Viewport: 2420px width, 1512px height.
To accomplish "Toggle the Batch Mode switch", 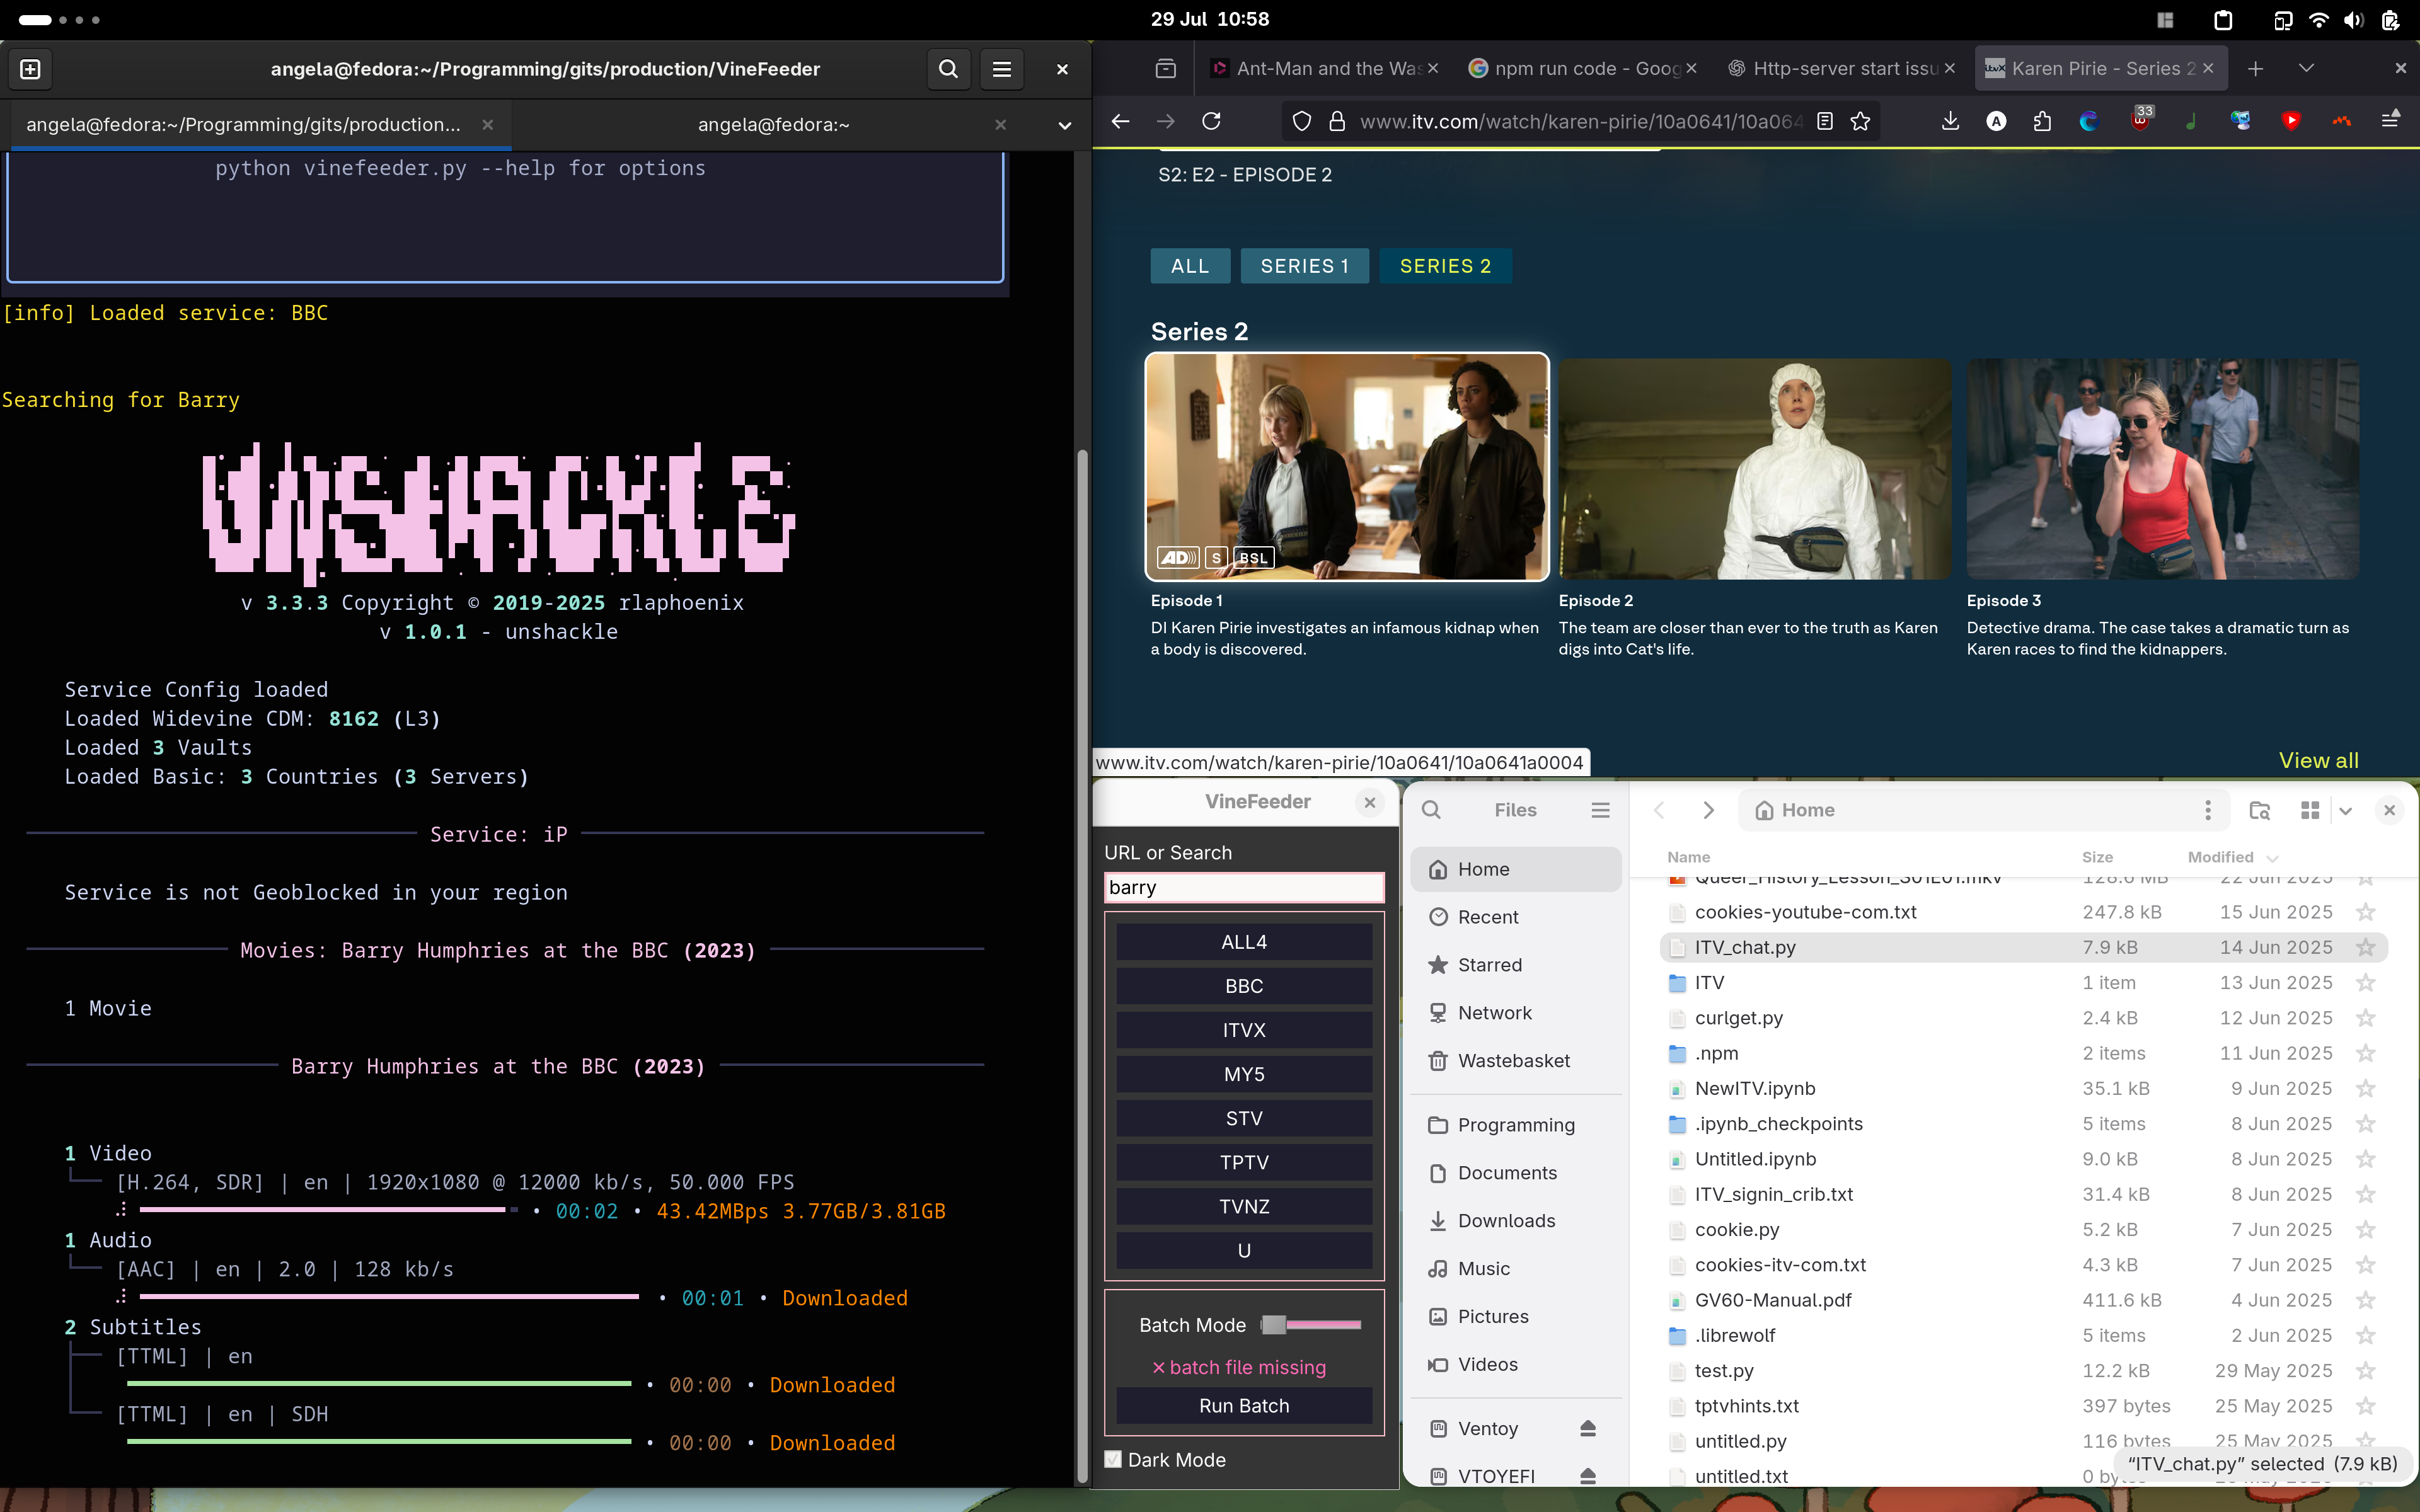I will coord(1310,1325).
